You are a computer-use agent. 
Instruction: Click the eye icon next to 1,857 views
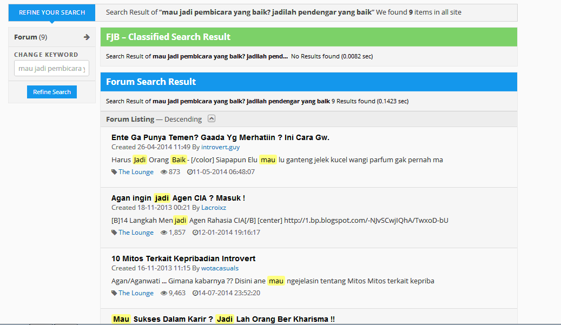click(164, 233)
